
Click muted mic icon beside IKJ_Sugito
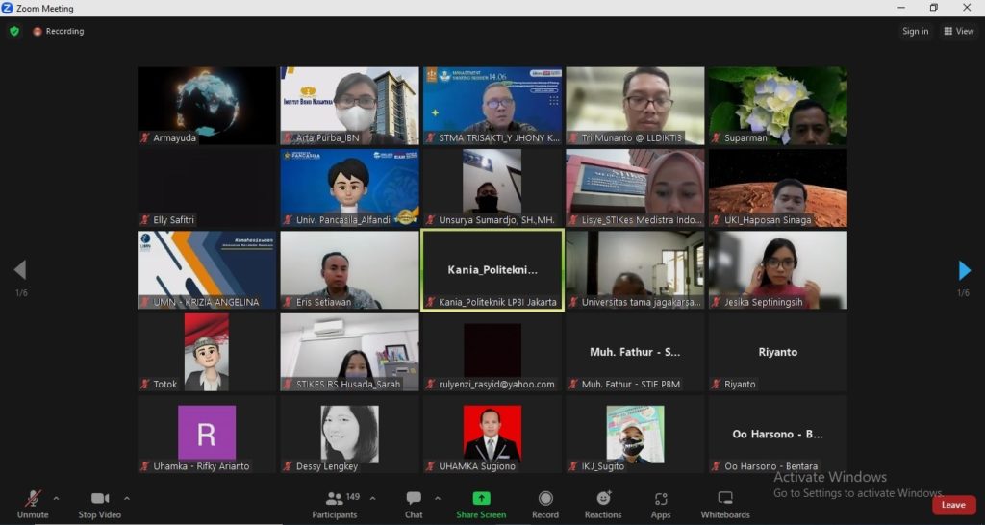[x=573, y=466]
